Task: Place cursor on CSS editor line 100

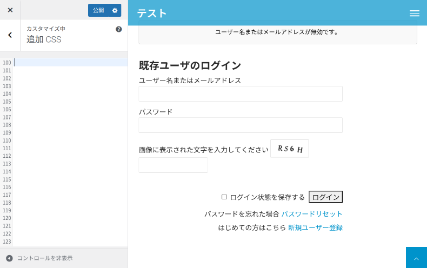Action: coord(71,62)
